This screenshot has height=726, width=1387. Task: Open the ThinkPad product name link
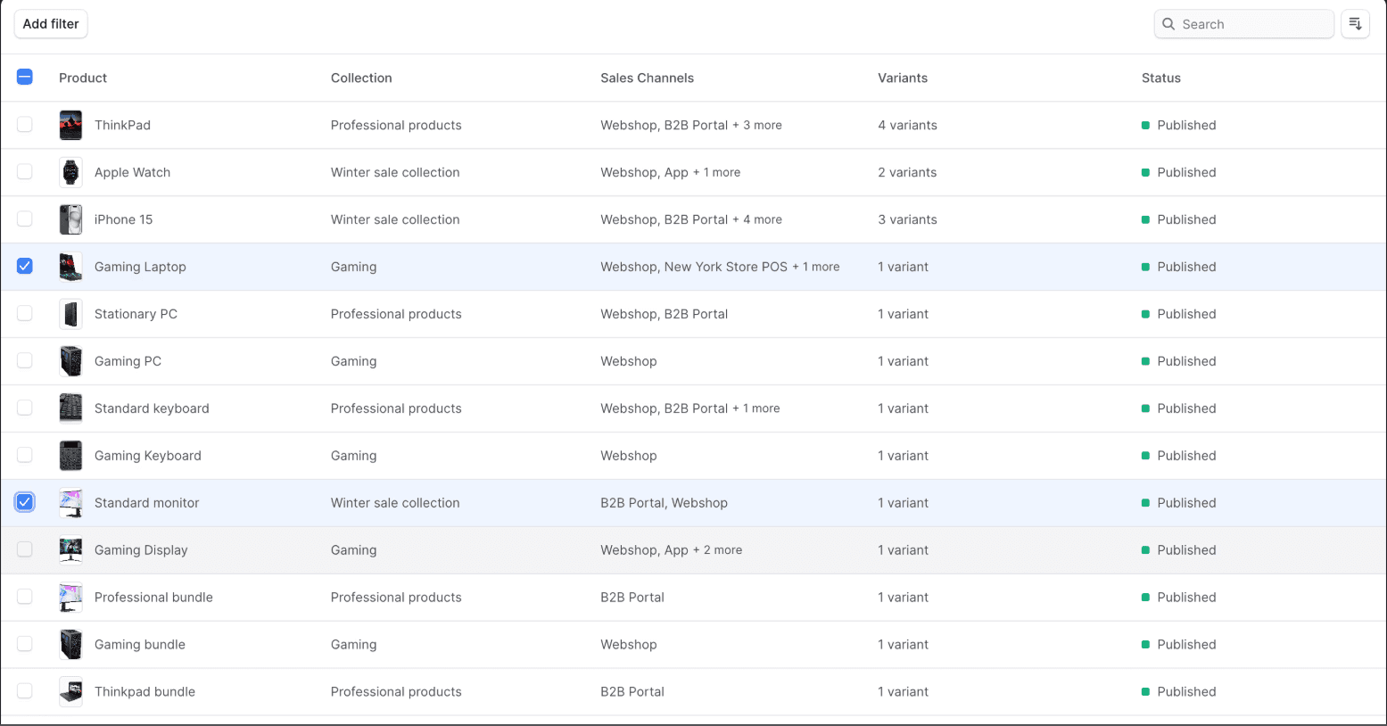pos(122,125)
